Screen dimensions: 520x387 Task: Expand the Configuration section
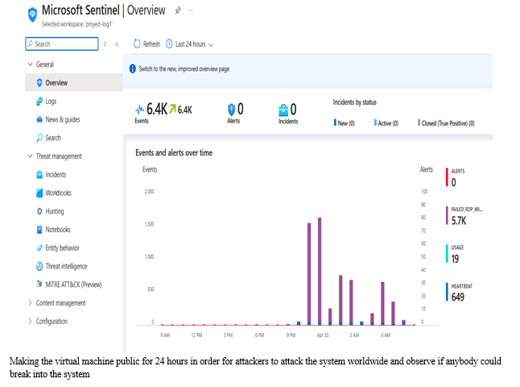pyautogui.click(x=30, y=321)
